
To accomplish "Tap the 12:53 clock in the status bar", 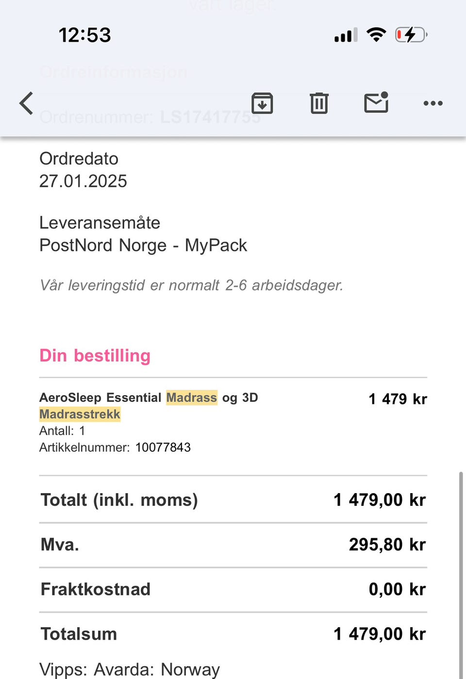I will 85,35.
